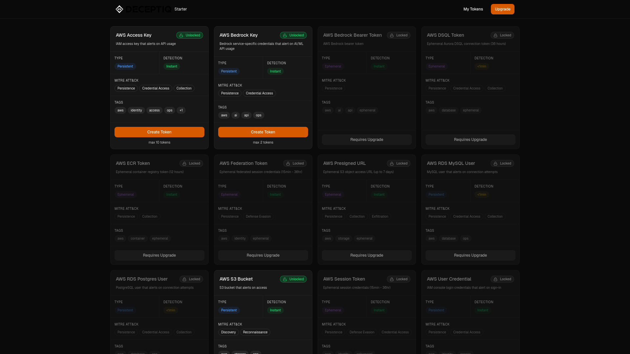This screenshot has height=354, width=630.
Task: Click the lock icon on AWS Presigned URL
Action: pyautogui.click(x=392, y=164)
